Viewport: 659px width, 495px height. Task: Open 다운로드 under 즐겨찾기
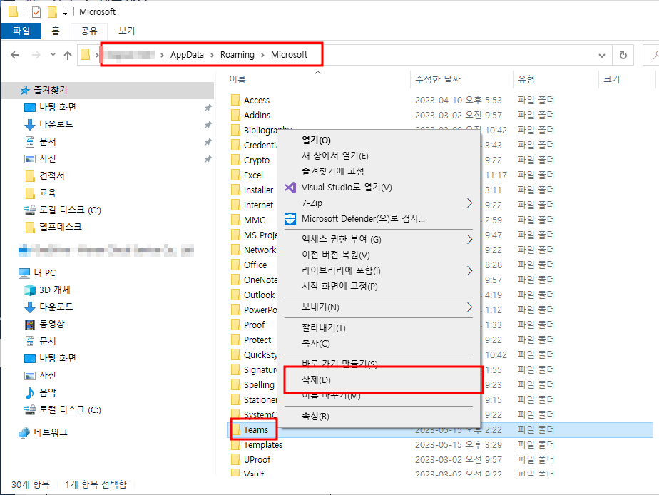56,124
